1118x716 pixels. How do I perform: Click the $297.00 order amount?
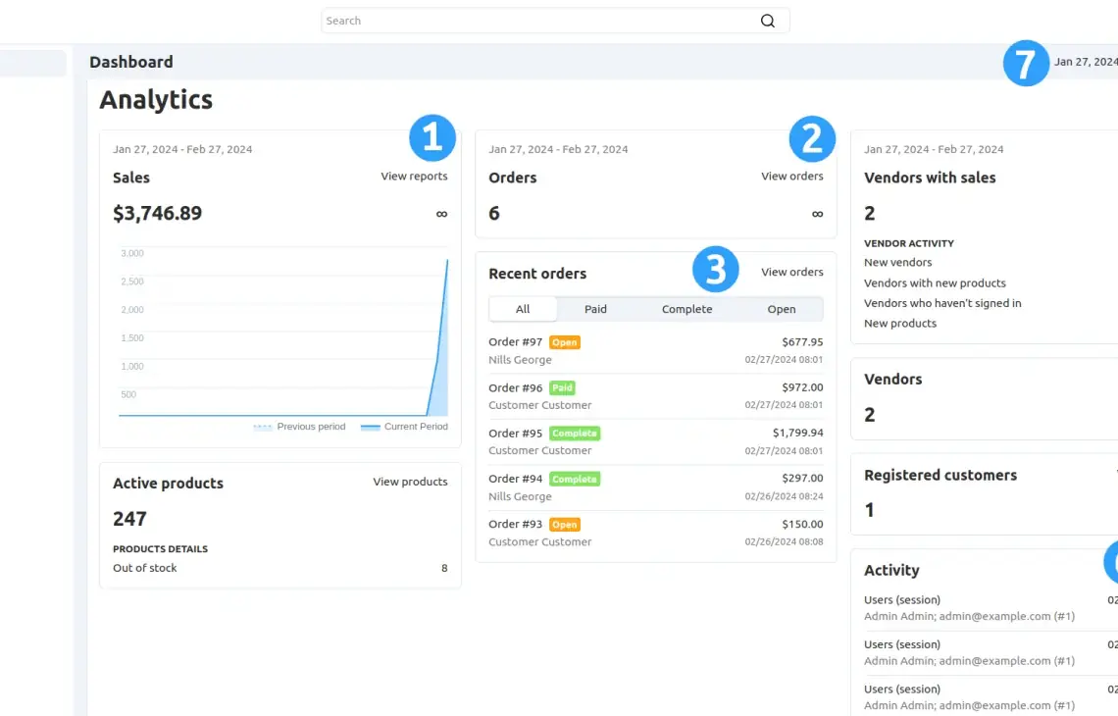[802, 479]
